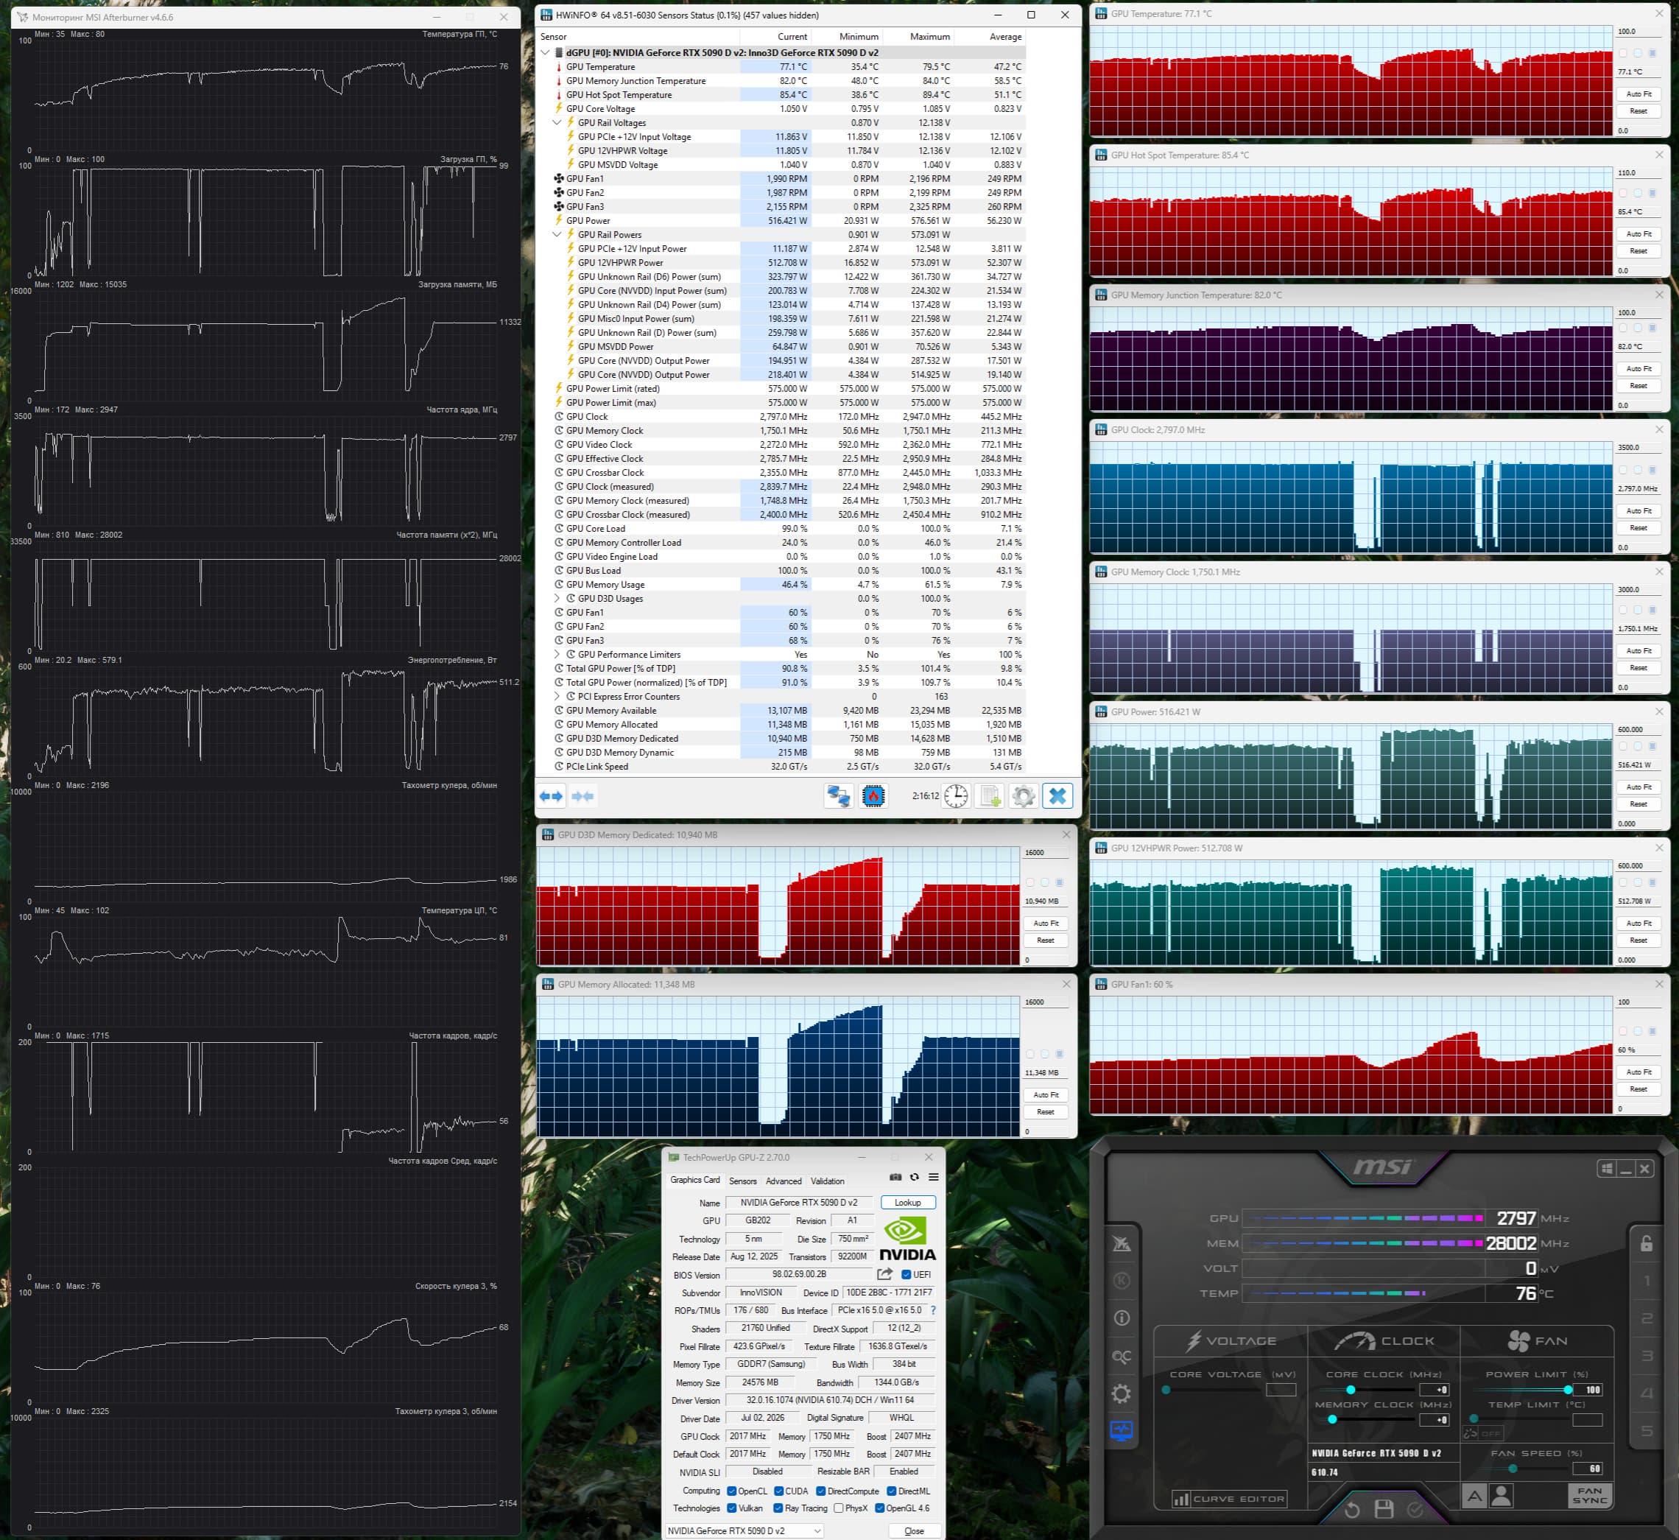
Task: Click MSI Afterburner dragon logo icon
Action: click(x=1122, y=1244)
